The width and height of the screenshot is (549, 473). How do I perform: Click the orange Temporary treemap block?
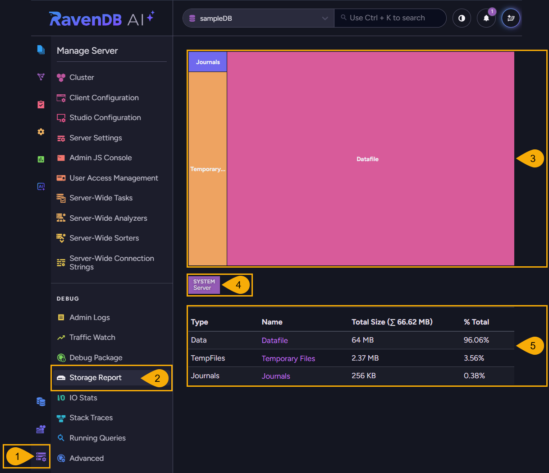coord(207,169)
